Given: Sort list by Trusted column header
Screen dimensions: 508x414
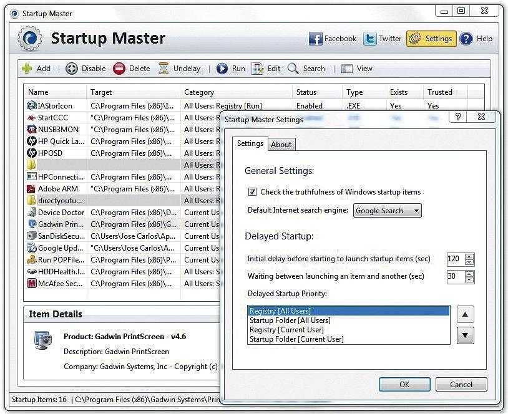Looking at the screenshot, I should [446, 92].
